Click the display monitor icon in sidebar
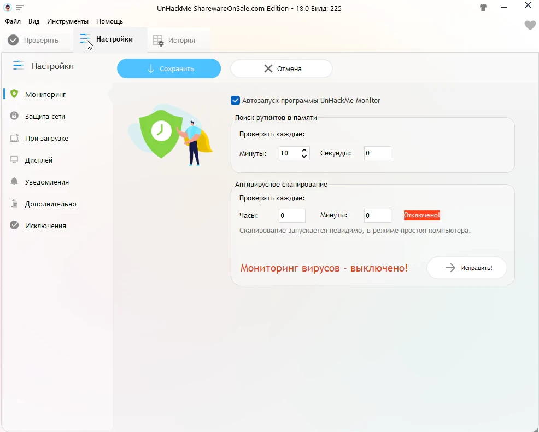The image size is (539, 432). (14, 160)
